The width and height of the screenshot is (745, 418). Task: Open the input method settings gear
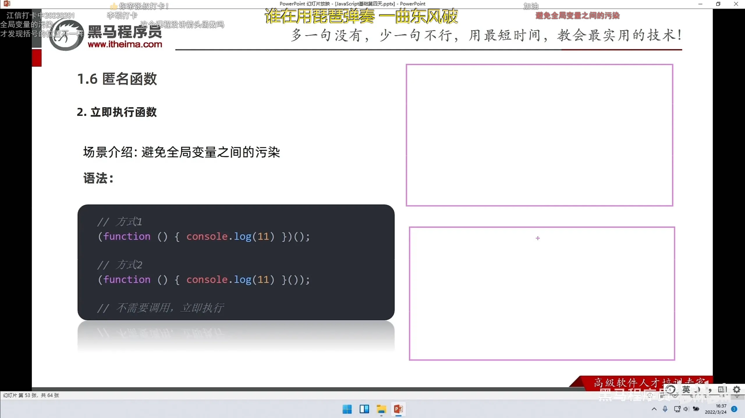[x=737, y=389]
